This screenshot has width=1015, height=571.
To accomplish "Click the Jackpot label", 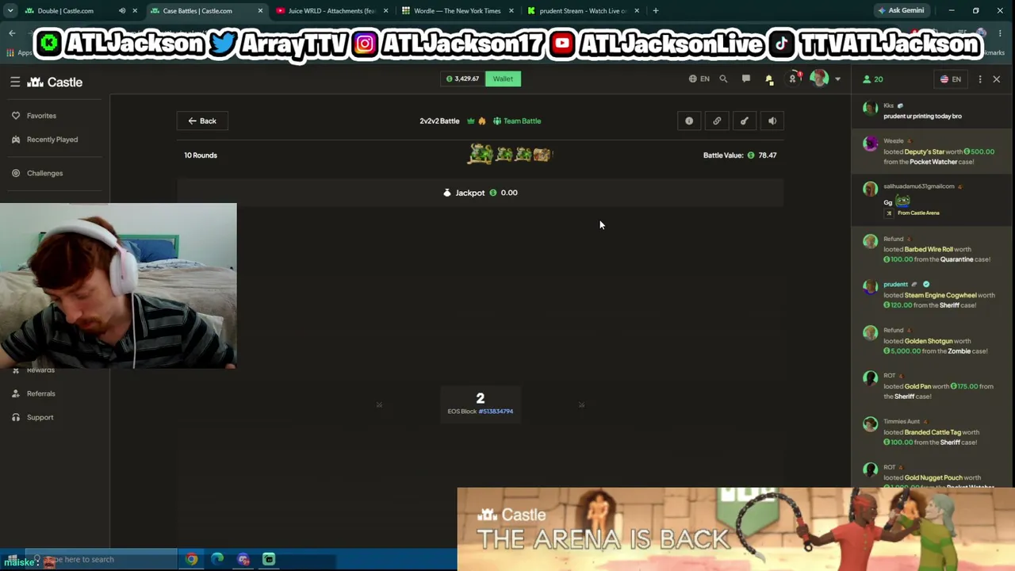I will tap(470, 193).
